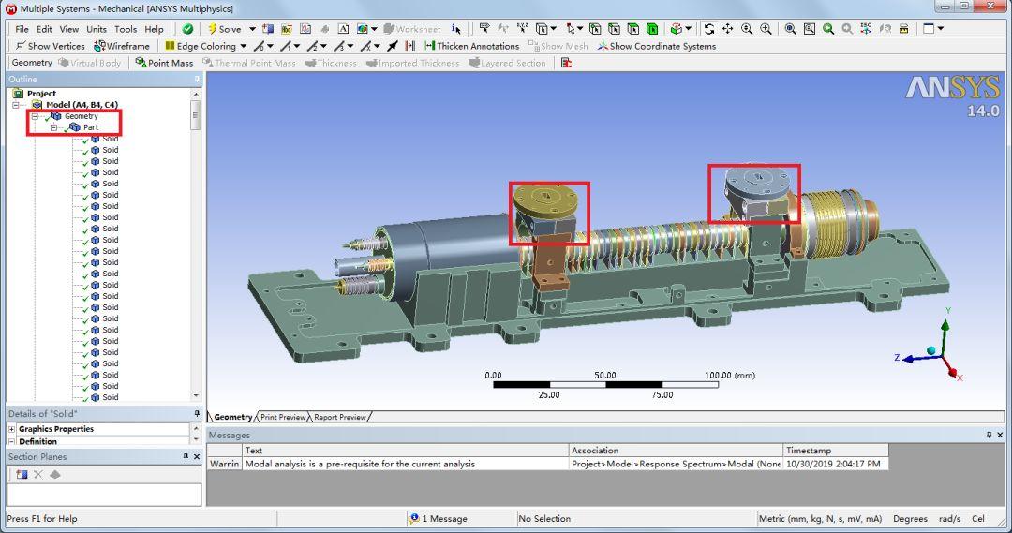The height and width of the screenshot is (533, 1012).
Task: Open the Help menu
Action: (154, 29)
